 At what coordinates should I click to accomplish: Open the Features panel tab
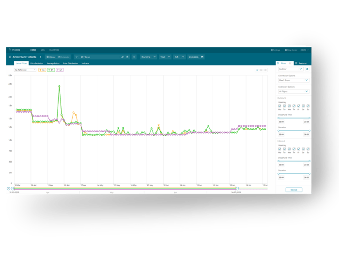[x=301, y=63]
